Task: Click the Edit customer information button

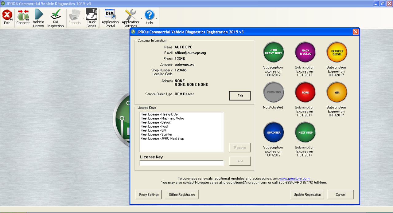Action: coord(240,96)
